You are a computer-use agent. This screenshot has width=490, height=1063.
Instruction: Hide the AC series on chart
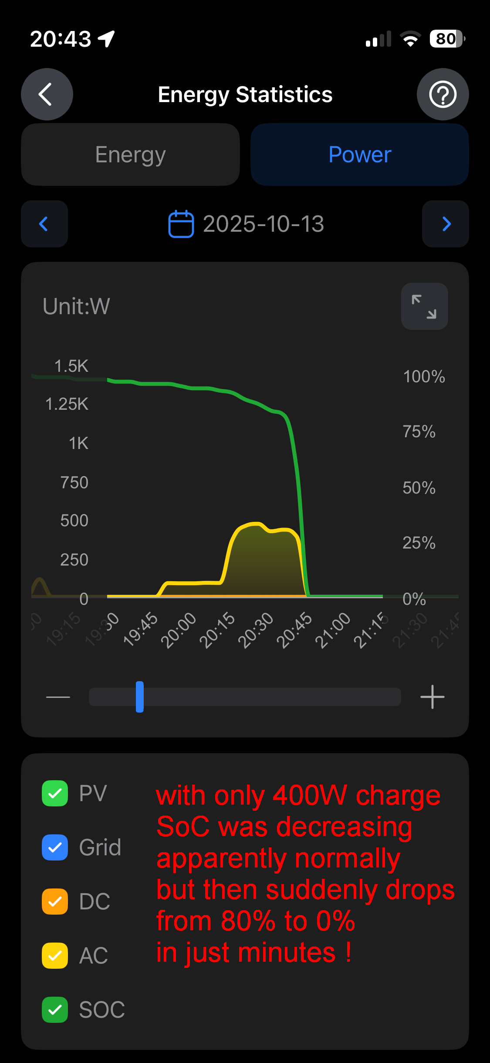tap(55, 956)
